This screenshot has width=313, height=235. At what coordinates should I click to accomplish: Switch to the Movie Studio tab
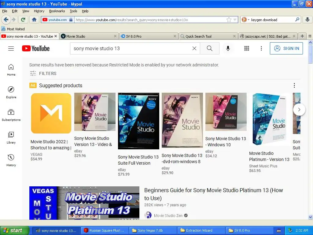pyautogui.click(x=89, y=36)
